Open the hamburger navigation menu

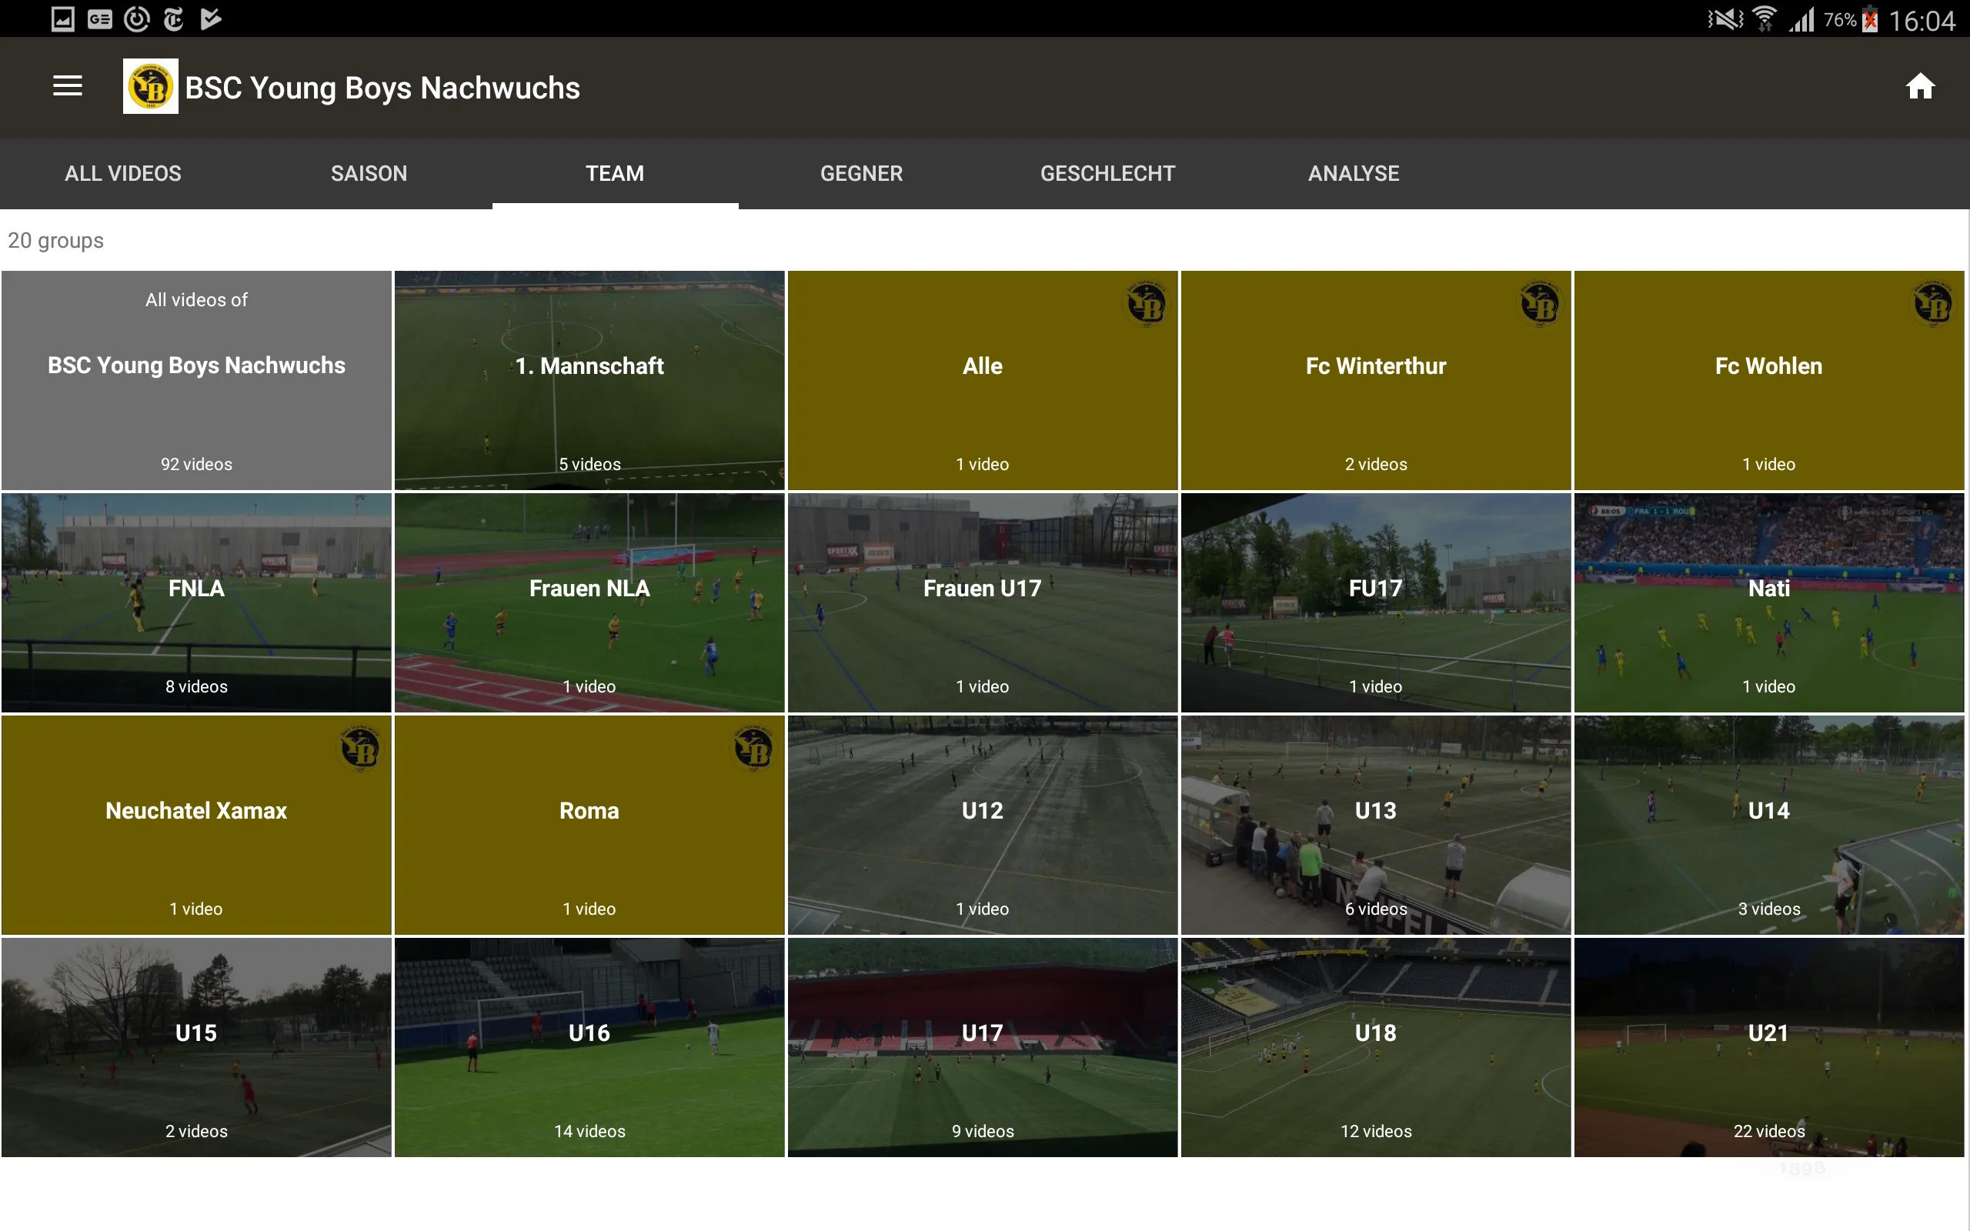[x=68, y=86]
